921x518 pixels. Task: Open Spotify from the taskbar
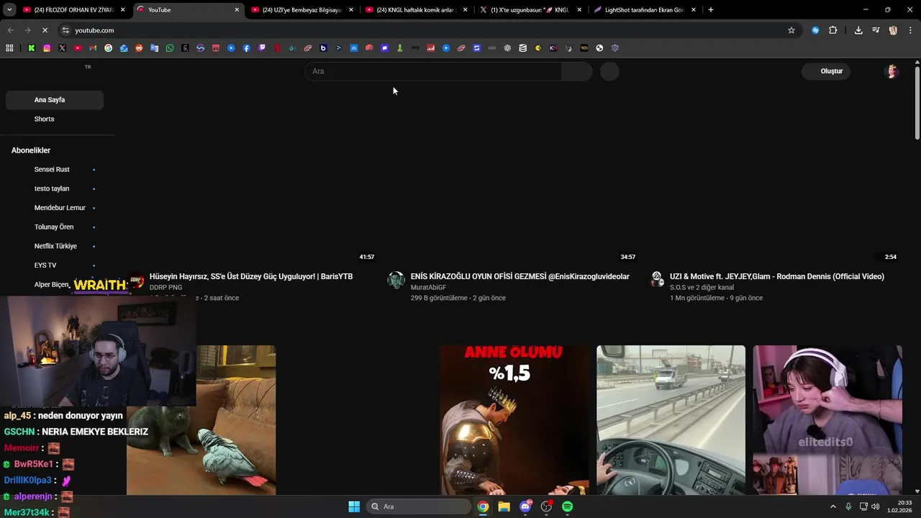pyautogui.click(x=567, y=506)
